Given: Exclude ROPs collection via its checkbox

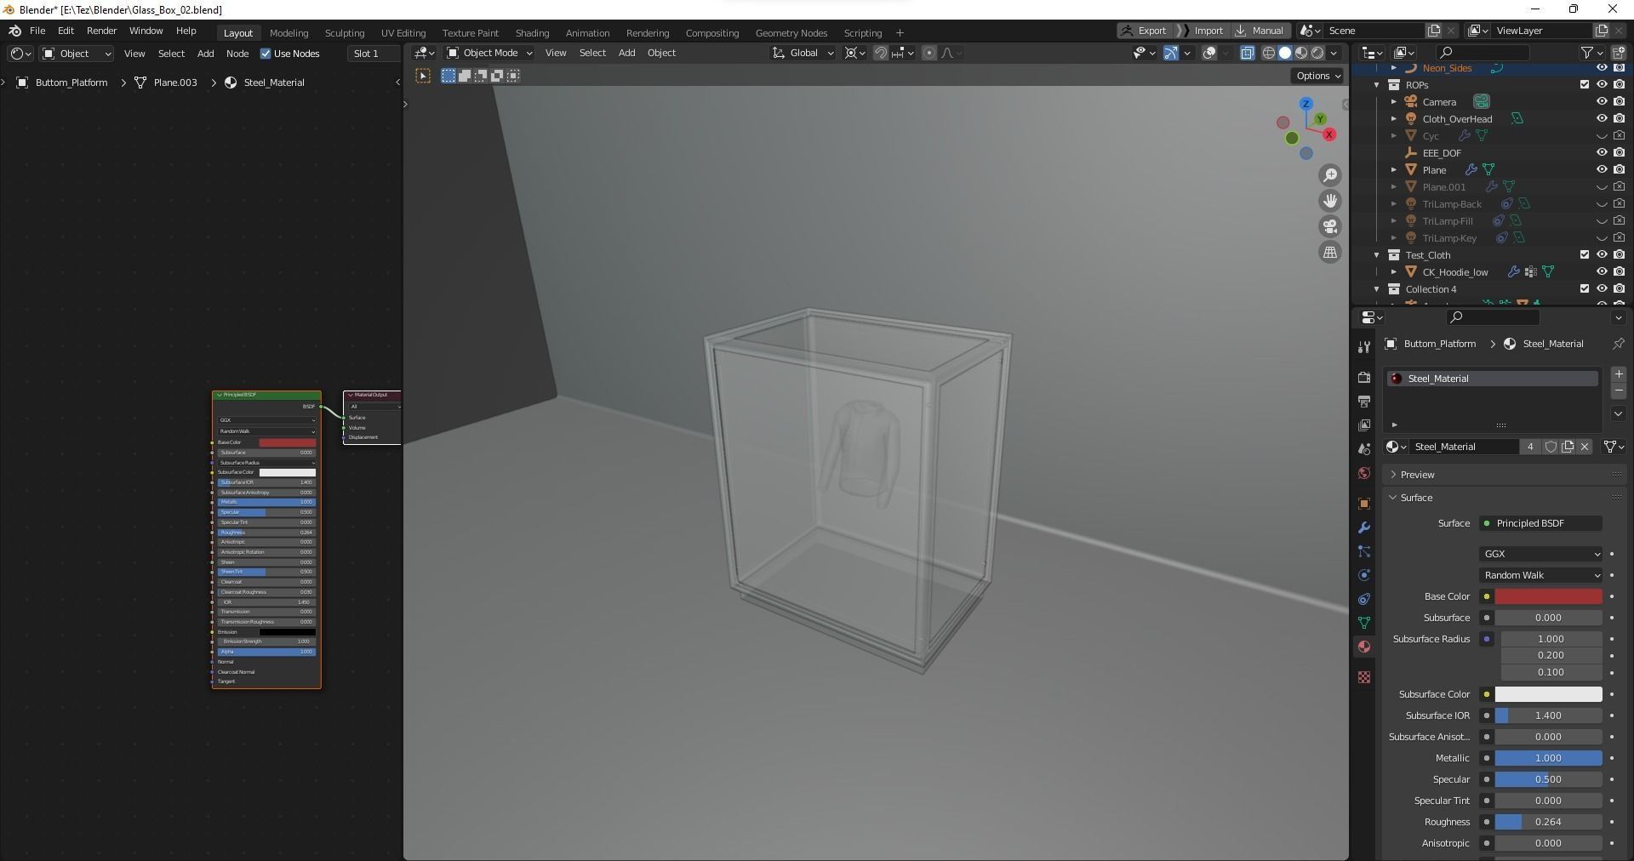Looking at the screenshot, I should 1584,85.
